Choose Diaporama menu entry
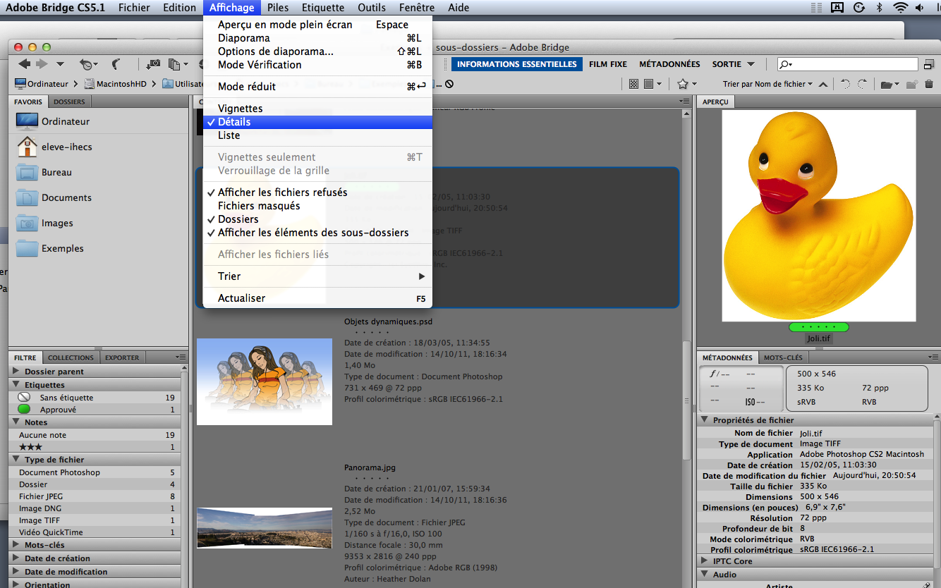The width and height of the screenshot is (941, 588). [317, 38]
